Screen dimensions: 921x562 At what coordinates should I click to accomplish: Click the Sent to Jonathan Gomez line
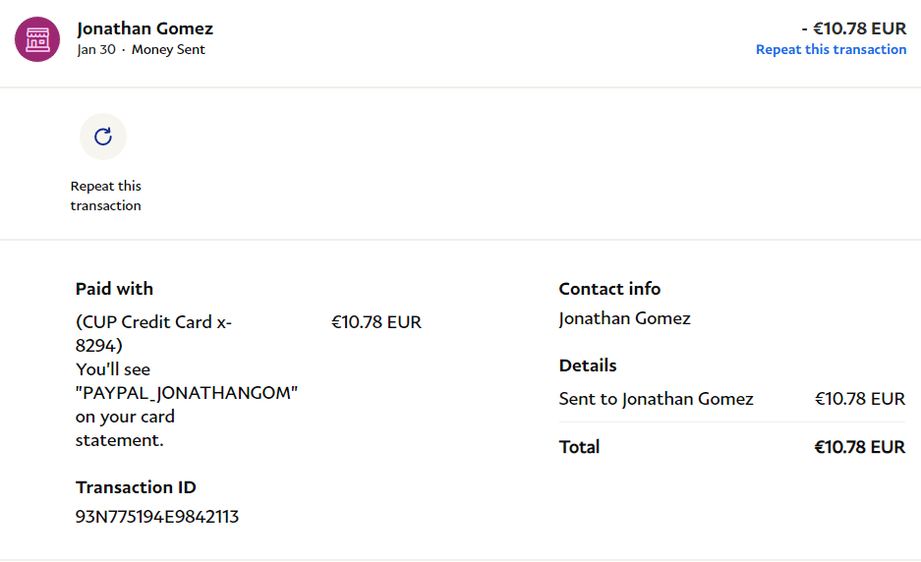coord(656,399)
